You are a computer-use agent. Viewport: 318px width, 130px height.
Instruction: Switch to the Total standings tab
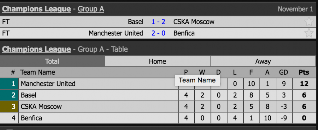[x=52, y=61]
